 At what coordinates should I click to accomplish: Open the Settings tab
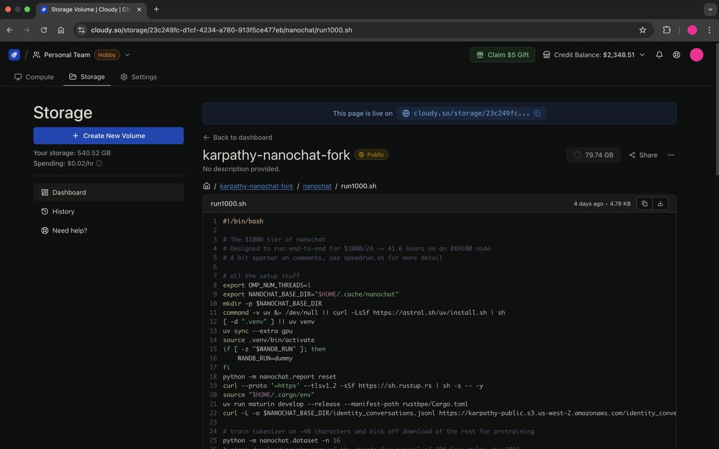138,77
